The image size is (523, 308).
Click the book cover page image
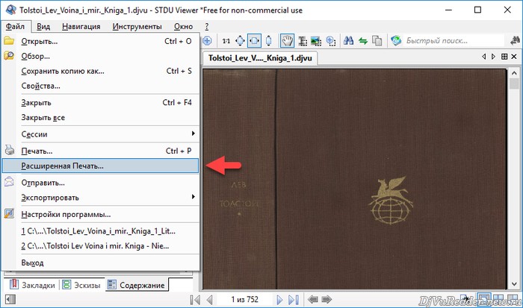point(355,179)
